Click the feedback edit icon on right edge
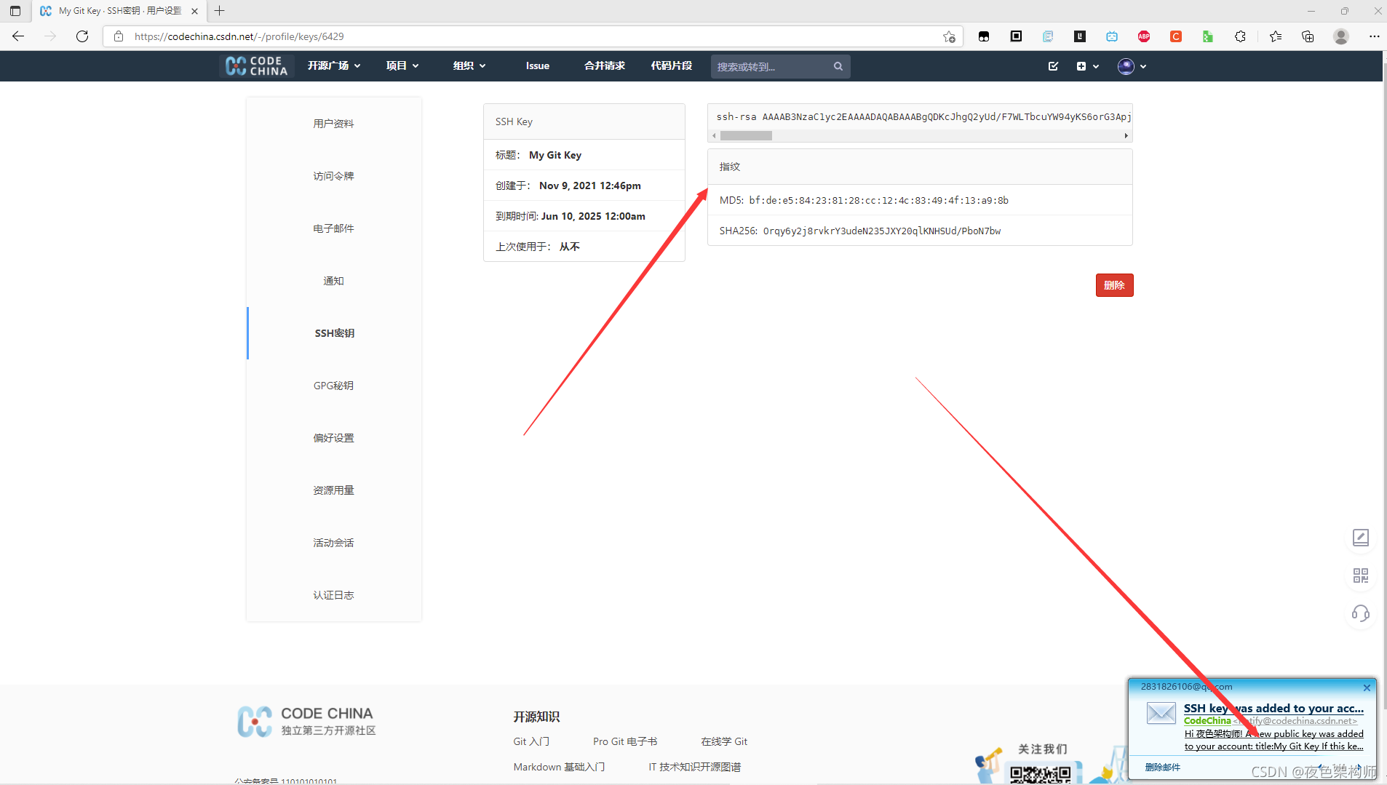This screenshot has width=1387, height=785. click(1361, 538)
